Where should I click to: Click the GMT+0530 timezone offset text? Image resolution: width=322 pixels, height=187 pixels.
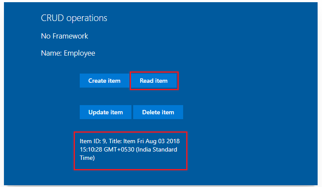pyautogui.click(x=121, y=149)
